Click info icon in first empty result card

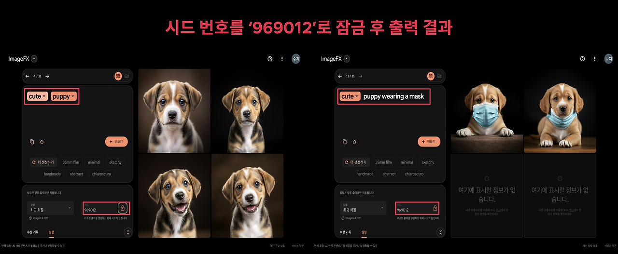click(x=487, y=179)
